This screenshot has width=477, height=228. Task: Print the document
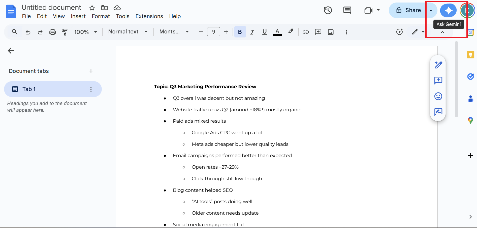pyautogui.click(x=52, y=32)
